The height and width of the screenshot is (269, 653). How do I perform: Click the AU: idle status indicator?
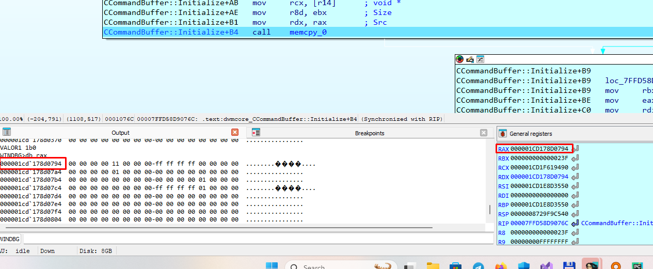click(x=14, y=251)
